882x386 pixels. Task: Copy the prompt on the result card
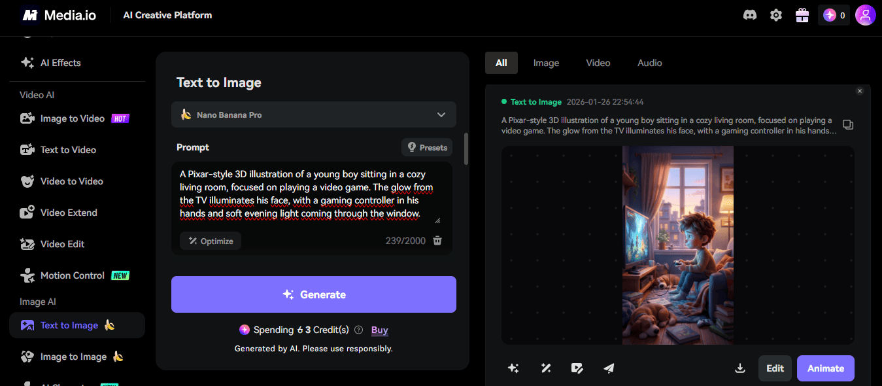pos(847,124)
